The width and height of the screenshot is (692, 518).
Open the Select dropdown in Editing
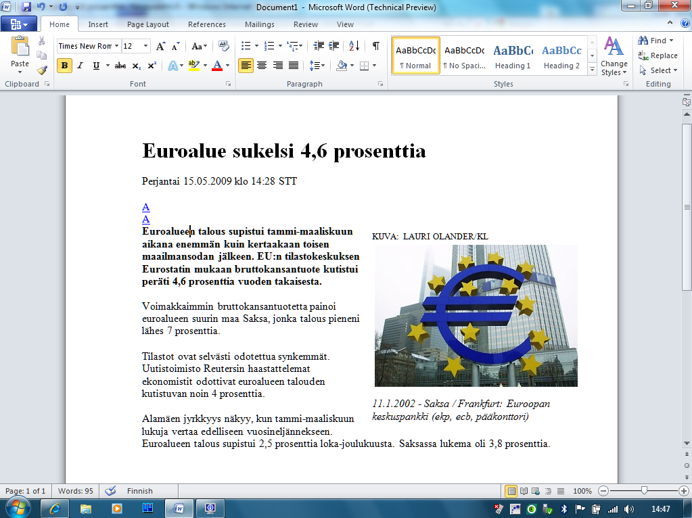coord(658,70)
